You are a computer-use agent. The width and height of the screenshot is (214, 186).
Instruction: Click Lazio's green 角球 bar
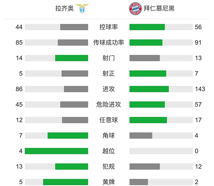[68, 135]
